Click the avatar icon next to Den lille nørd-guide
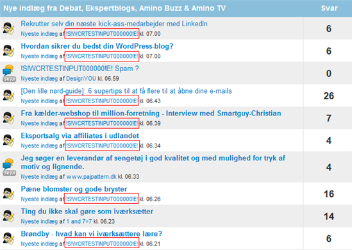The image size is (352, 250). [8, 96]
